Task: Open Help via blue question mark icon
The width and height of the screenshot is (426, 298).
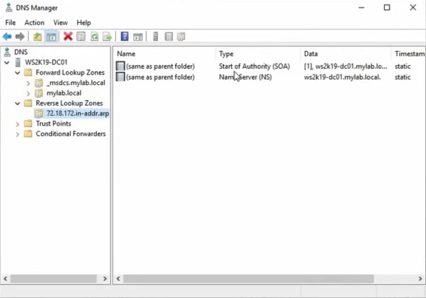Action: pyautogui.click(x=124, y=37)
